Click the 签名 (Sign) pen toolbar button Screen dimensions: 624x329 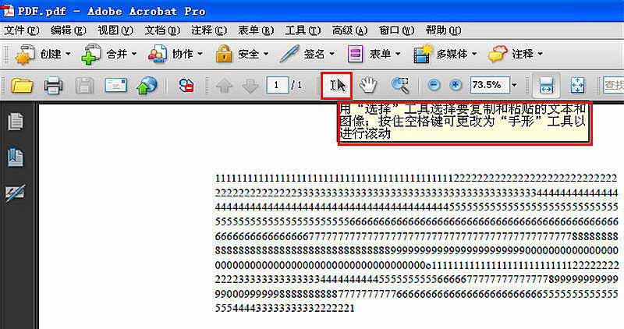(303, 54)
